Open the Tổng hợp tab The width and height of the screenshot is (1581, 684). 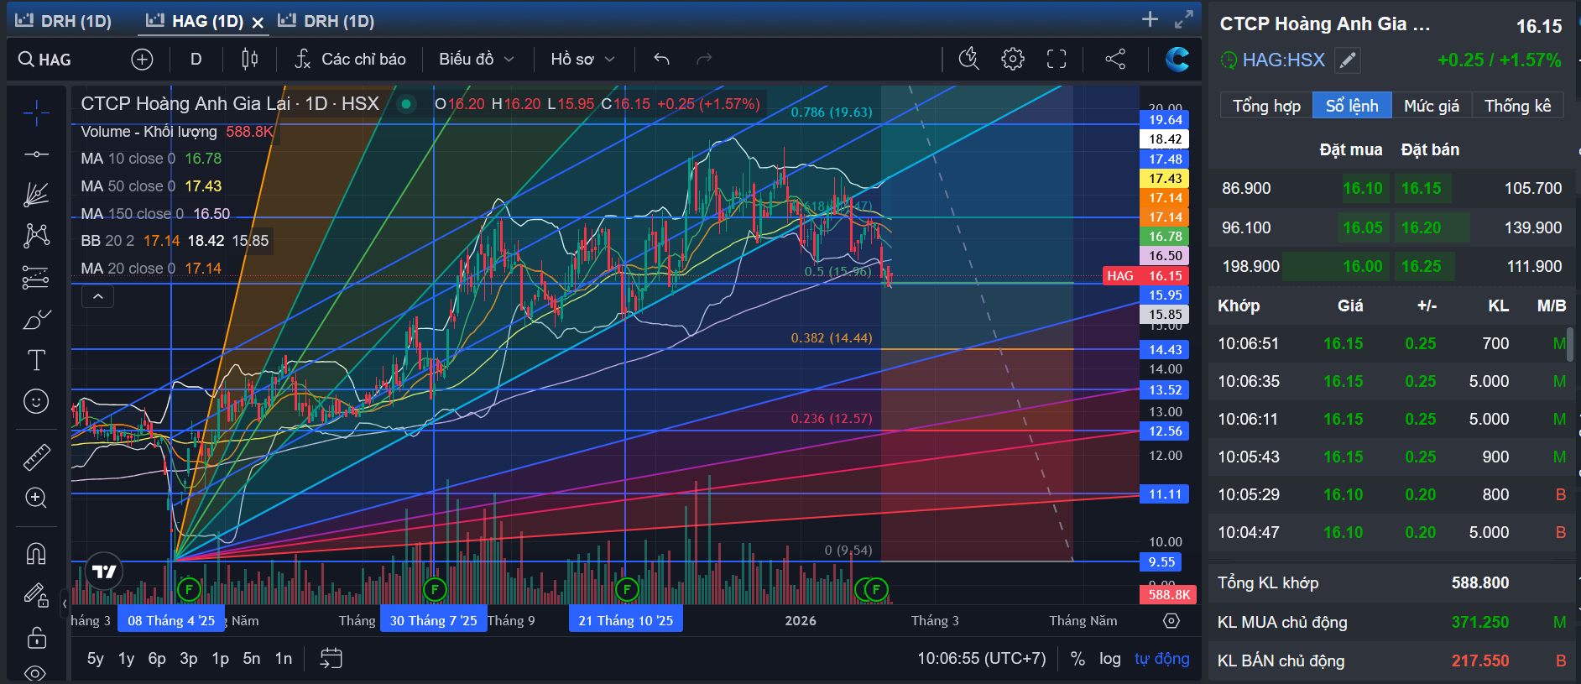pos(1266,106)
